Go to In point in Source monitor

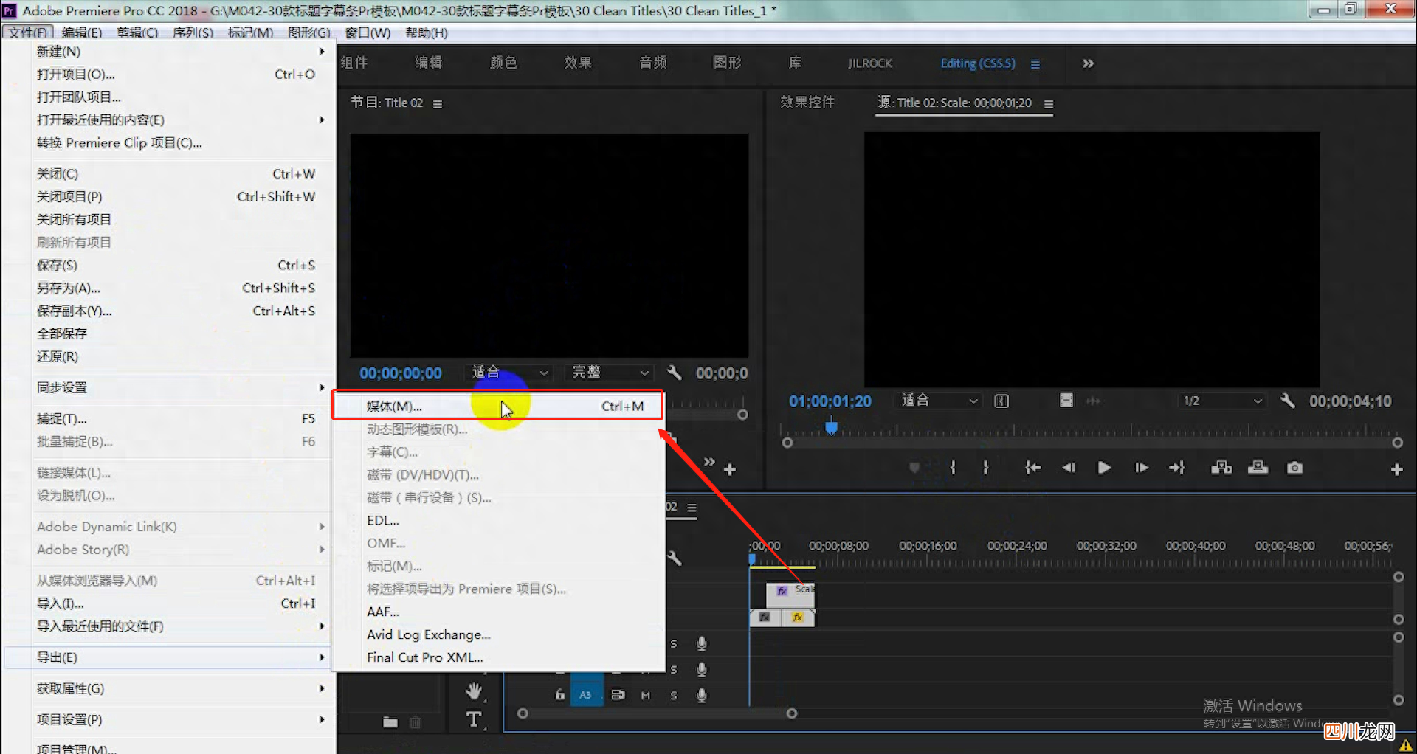pos(1032,468)
